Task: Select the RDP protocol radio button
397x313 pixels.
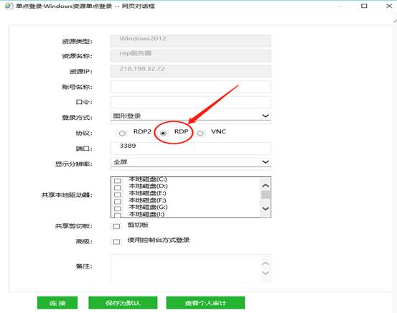Action: click(163, 134)
